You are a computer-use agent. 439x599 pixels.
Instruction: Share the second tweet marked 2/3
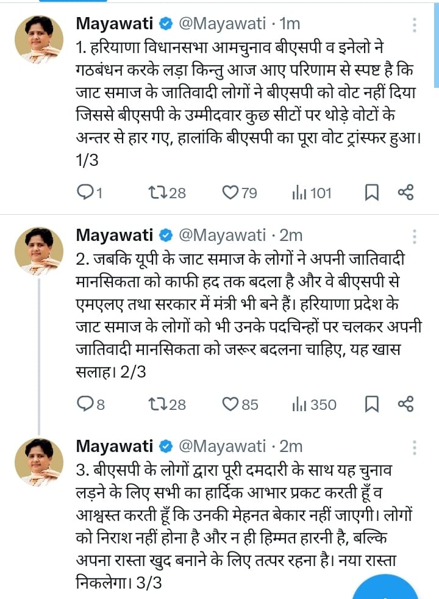[x=406, y=404]
